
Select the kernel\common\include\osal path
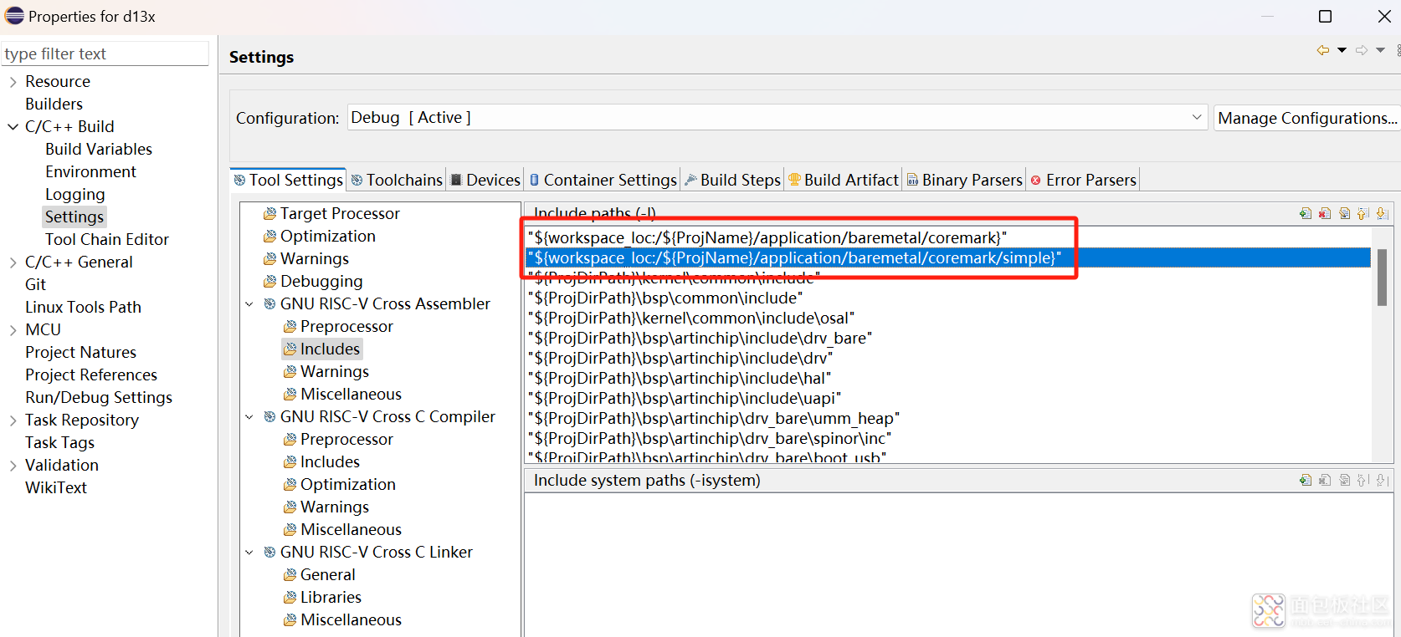(691, 318)
